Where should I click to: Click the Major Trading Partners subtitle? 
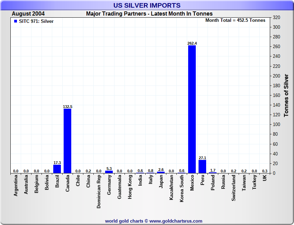click(x=149, y=14)
